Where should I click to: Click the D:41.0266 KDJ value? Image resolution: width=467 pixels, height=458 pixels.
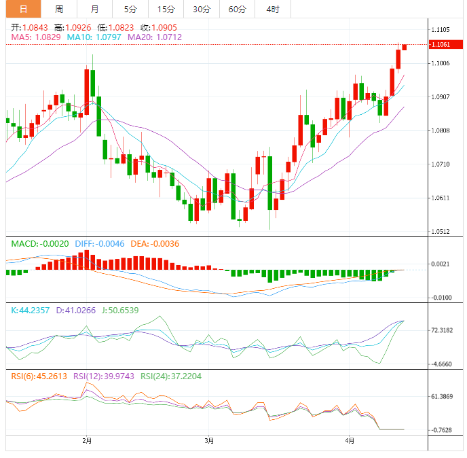coord(76,311)
